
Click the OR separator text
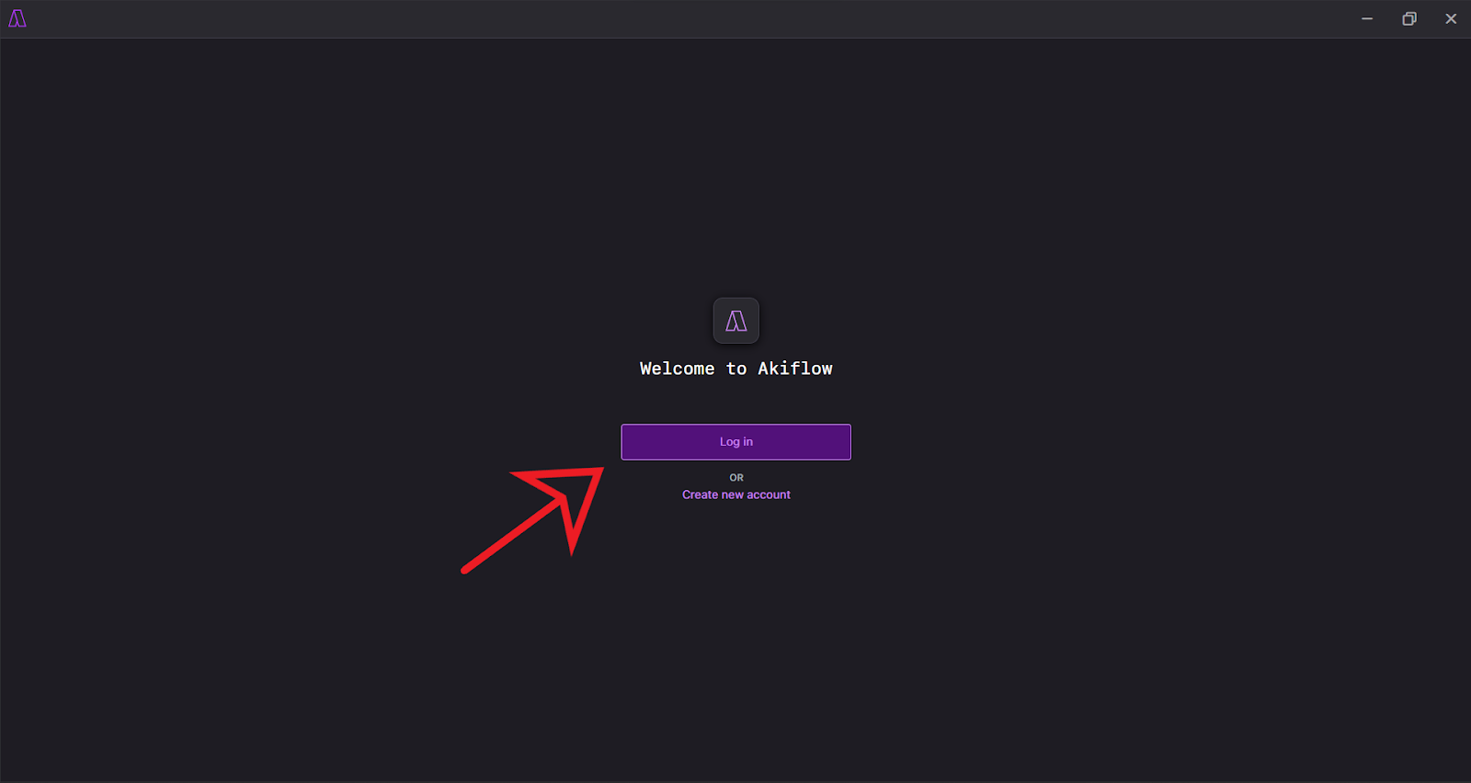(736, 478)
